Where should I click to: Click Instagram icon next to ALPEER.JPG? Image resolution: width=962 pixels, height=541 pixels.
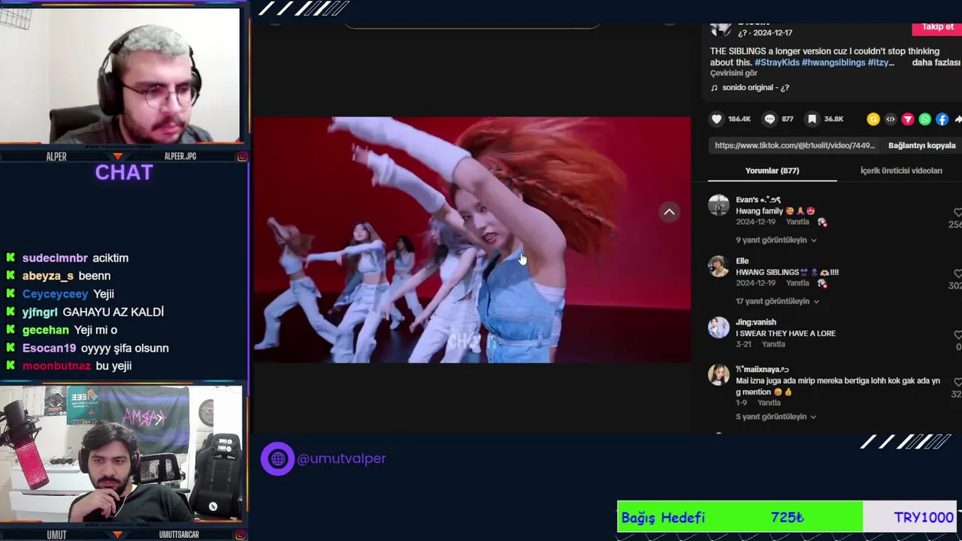pos(242,156)
